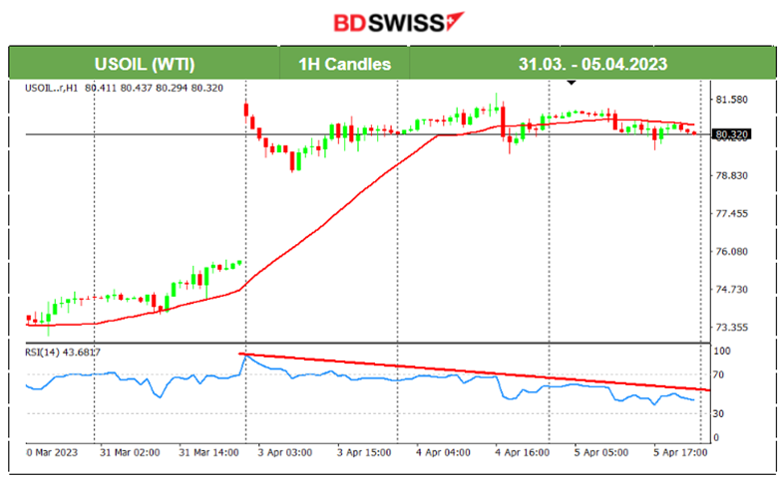Click the 3 Apr 15:00 time label
Image resolution: width=778 pixels, height=480 pixels.
(364, 452)
